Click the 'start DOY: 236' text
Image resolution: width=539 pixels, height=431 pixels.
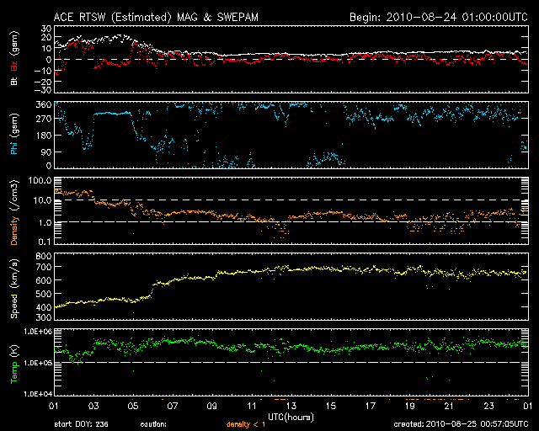click(81, 424)
